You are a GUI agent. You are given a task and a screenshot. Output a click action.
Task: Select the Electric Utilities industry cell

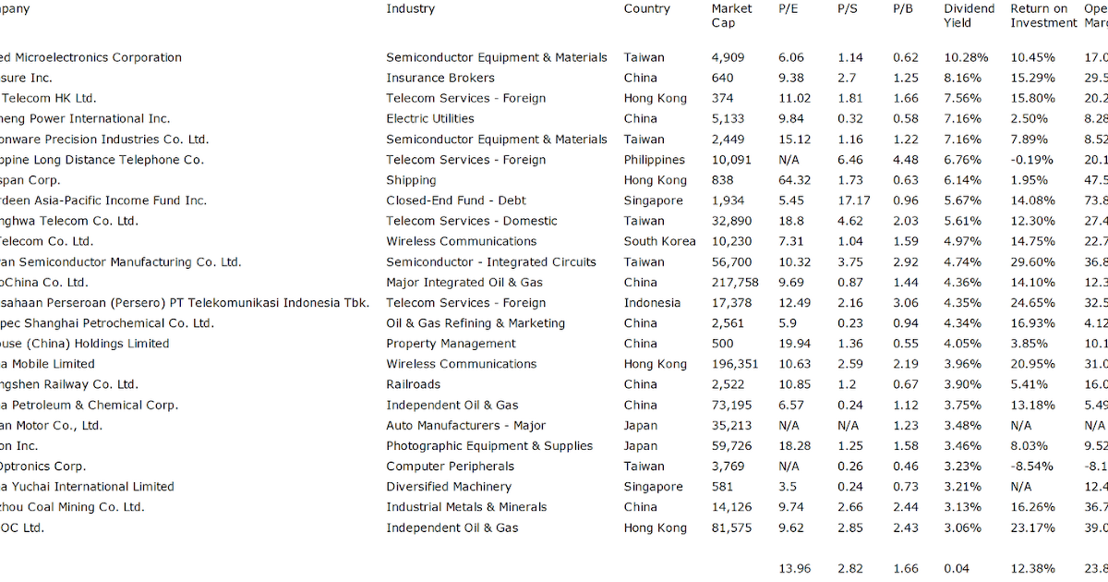(x=430, y=118)
